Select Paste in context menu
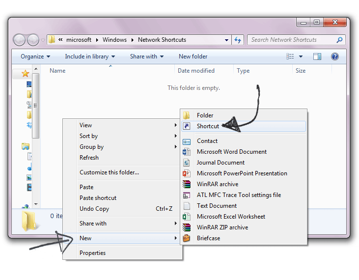 128,187
